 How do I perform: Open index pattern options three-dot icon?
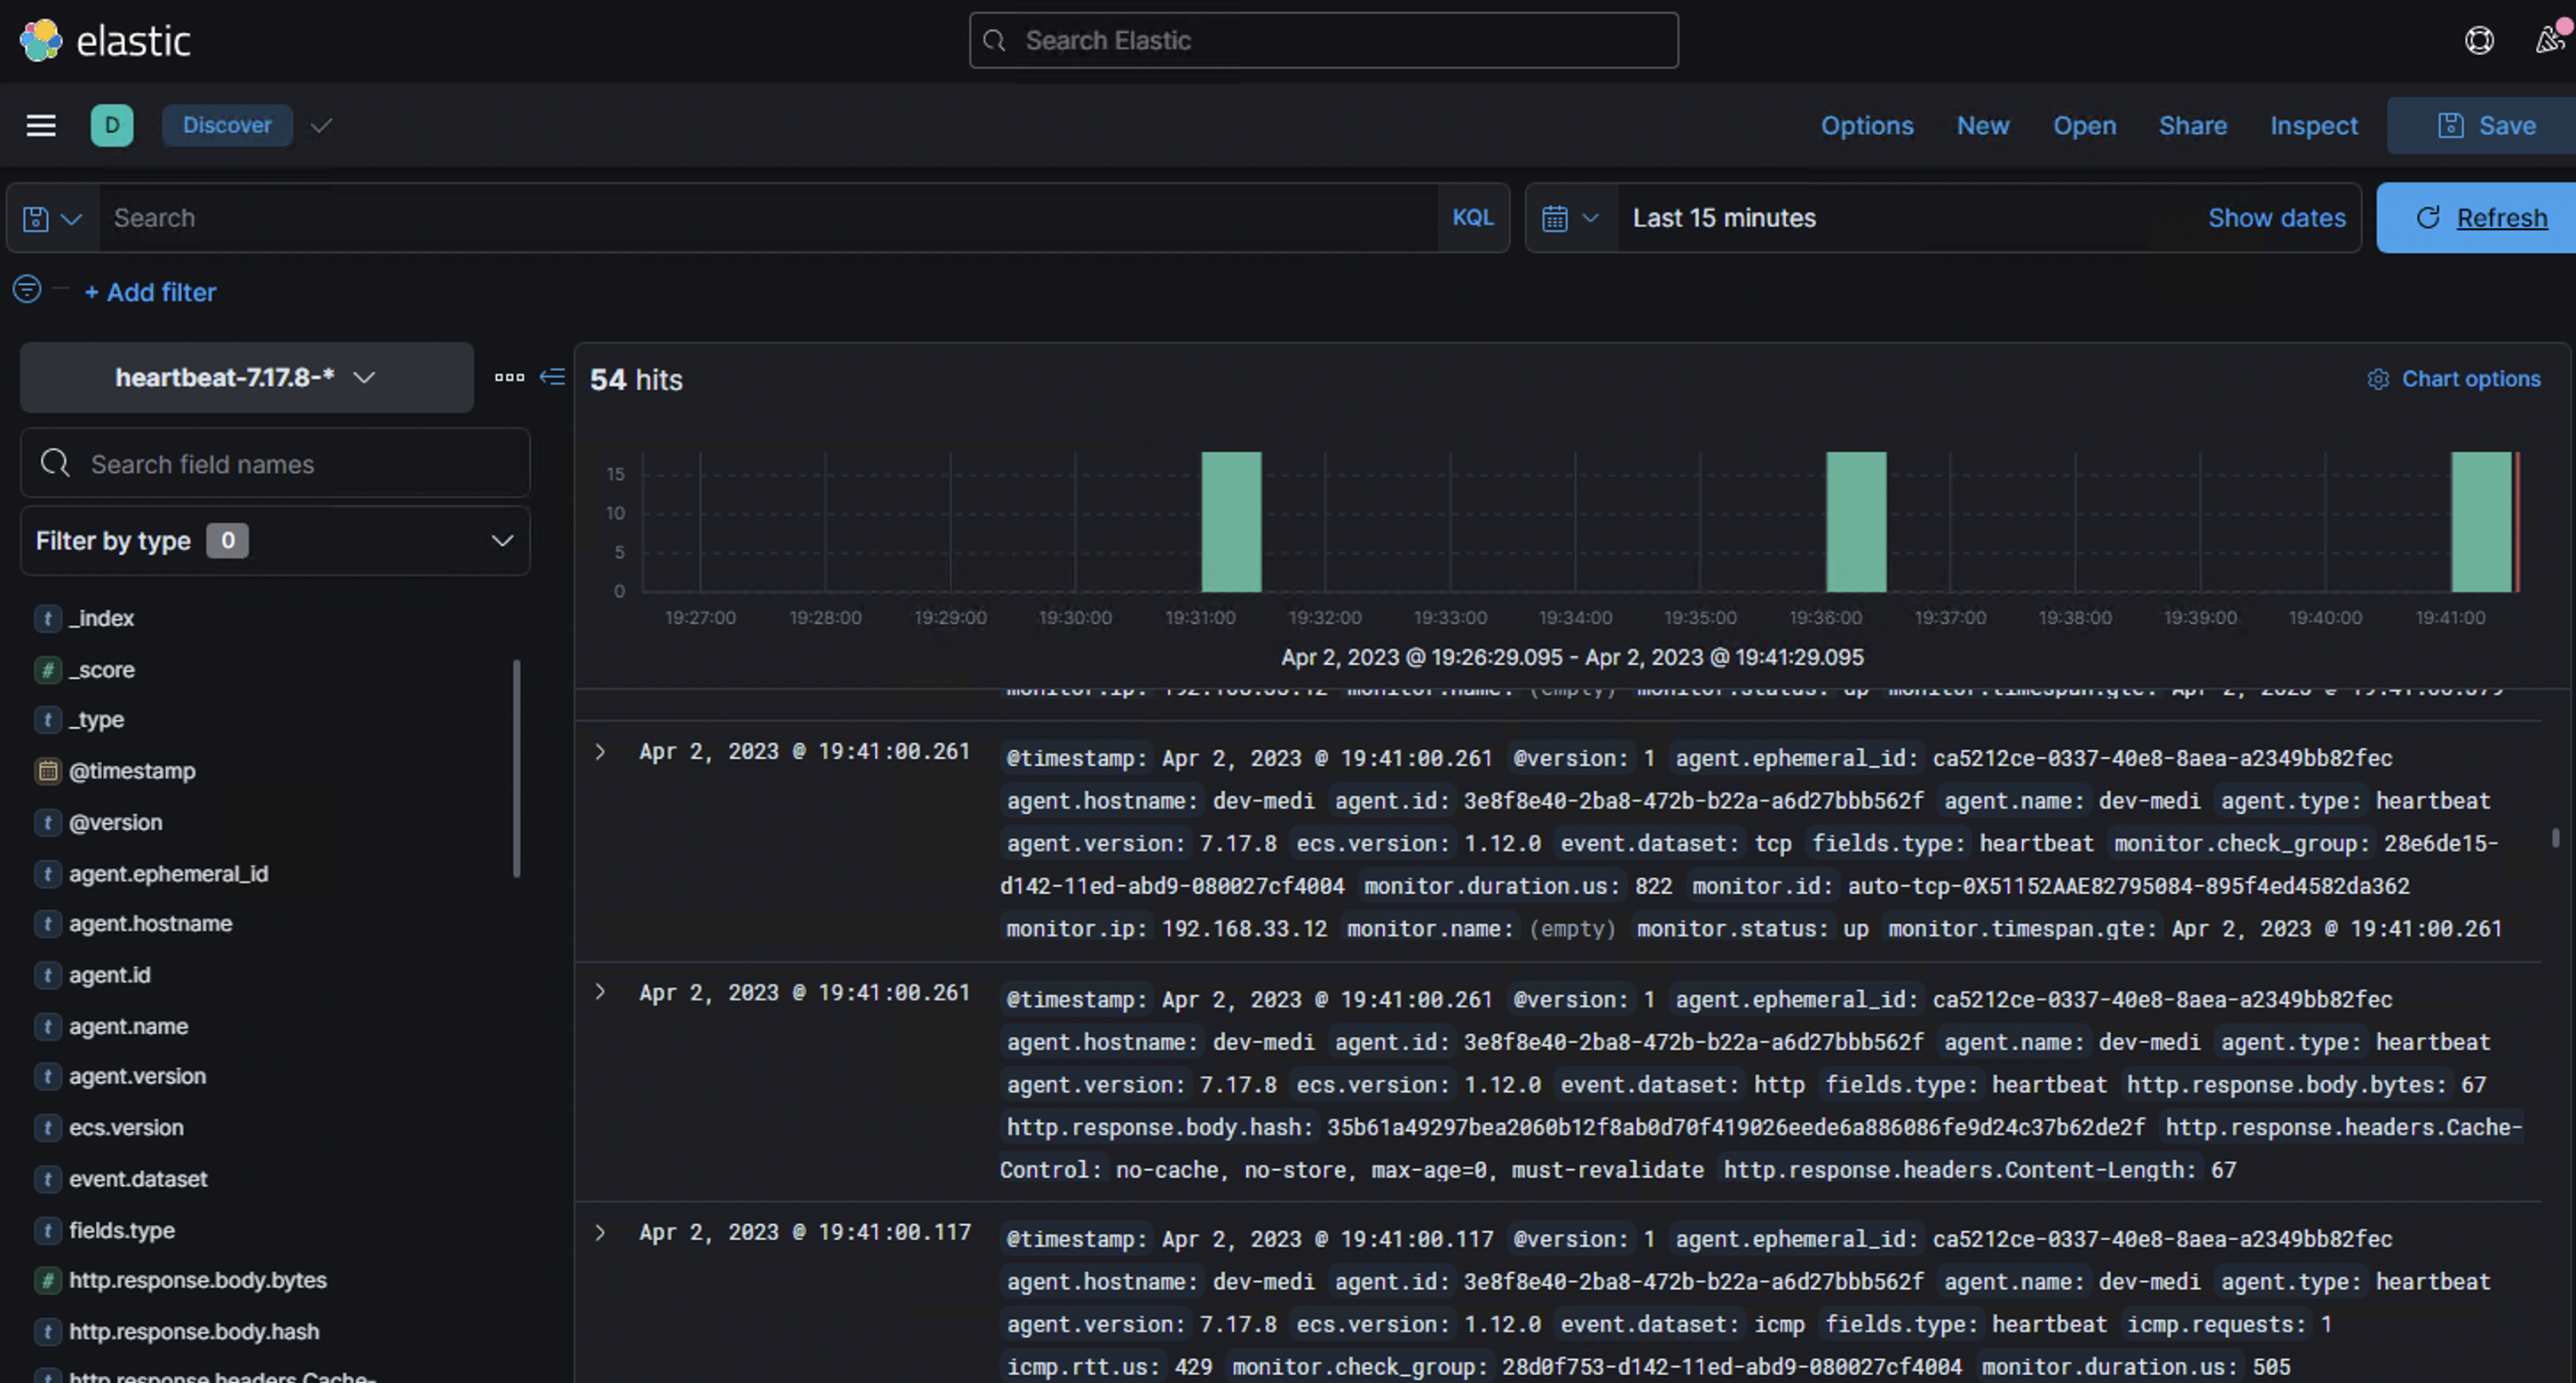pos(510,377)
